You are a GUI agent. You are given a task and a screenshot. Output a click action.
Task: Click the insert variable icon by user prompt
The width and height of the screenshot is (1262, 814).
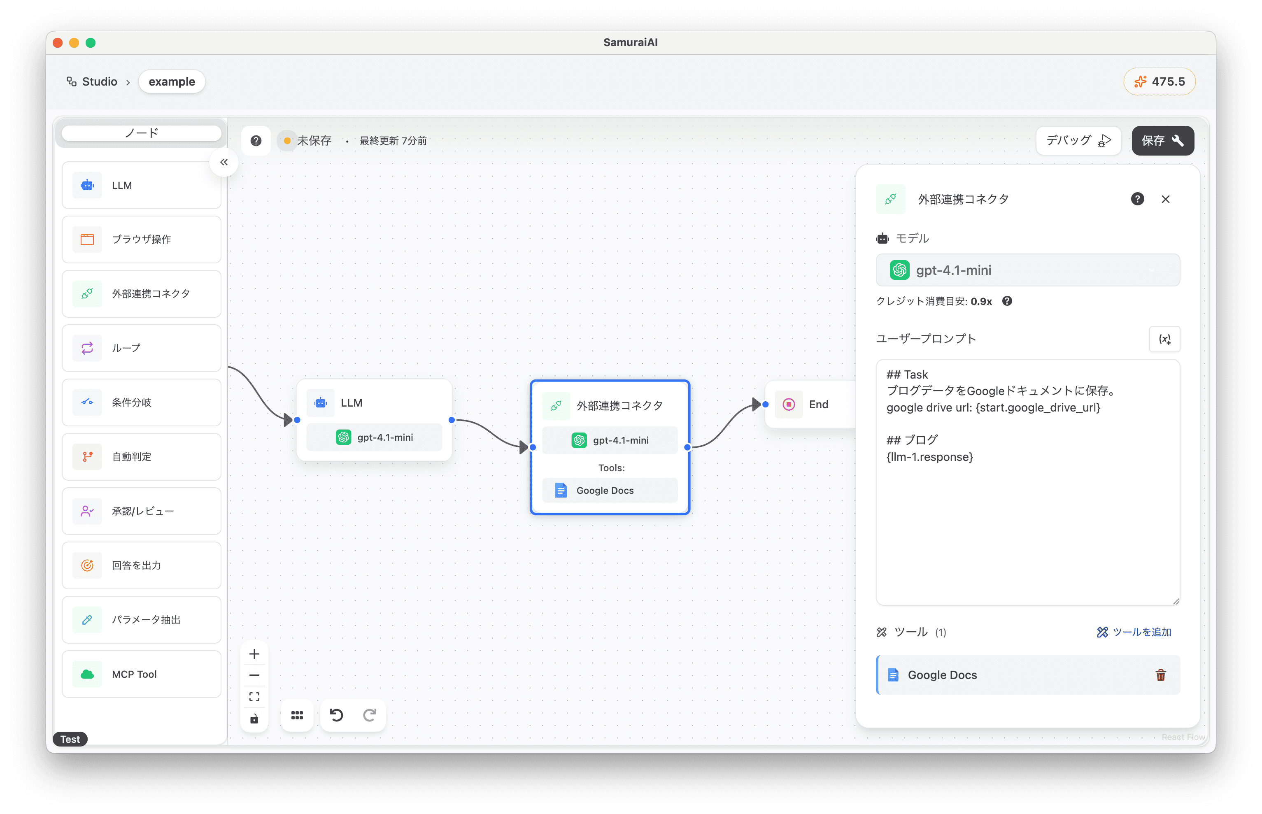click(x=1164, y=340)
